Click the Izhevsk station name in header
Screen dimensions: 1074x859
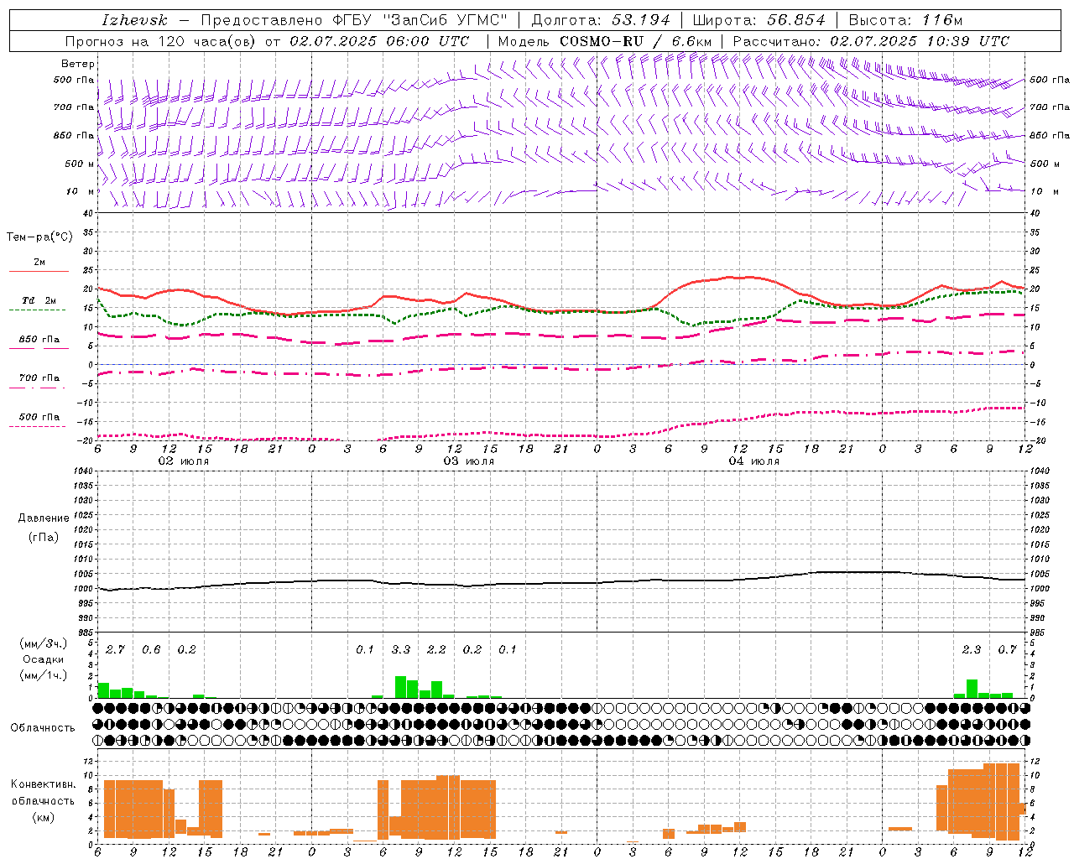tap(134, 20)
